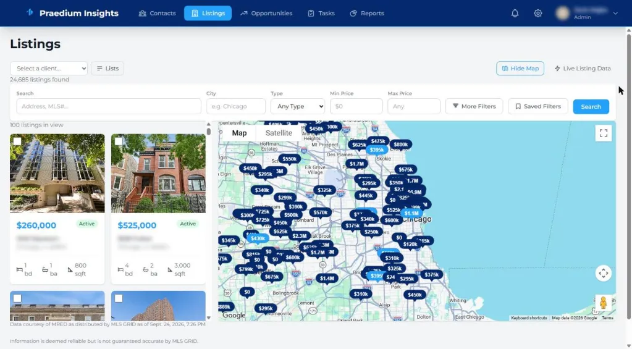The height and width of the screenshot is (349, 632).
Task: Open More Filters
Action: [x=474, y=106]
